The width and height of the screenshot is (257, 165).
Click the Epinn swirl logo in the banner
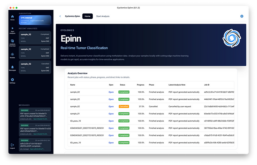click(232, 38)
